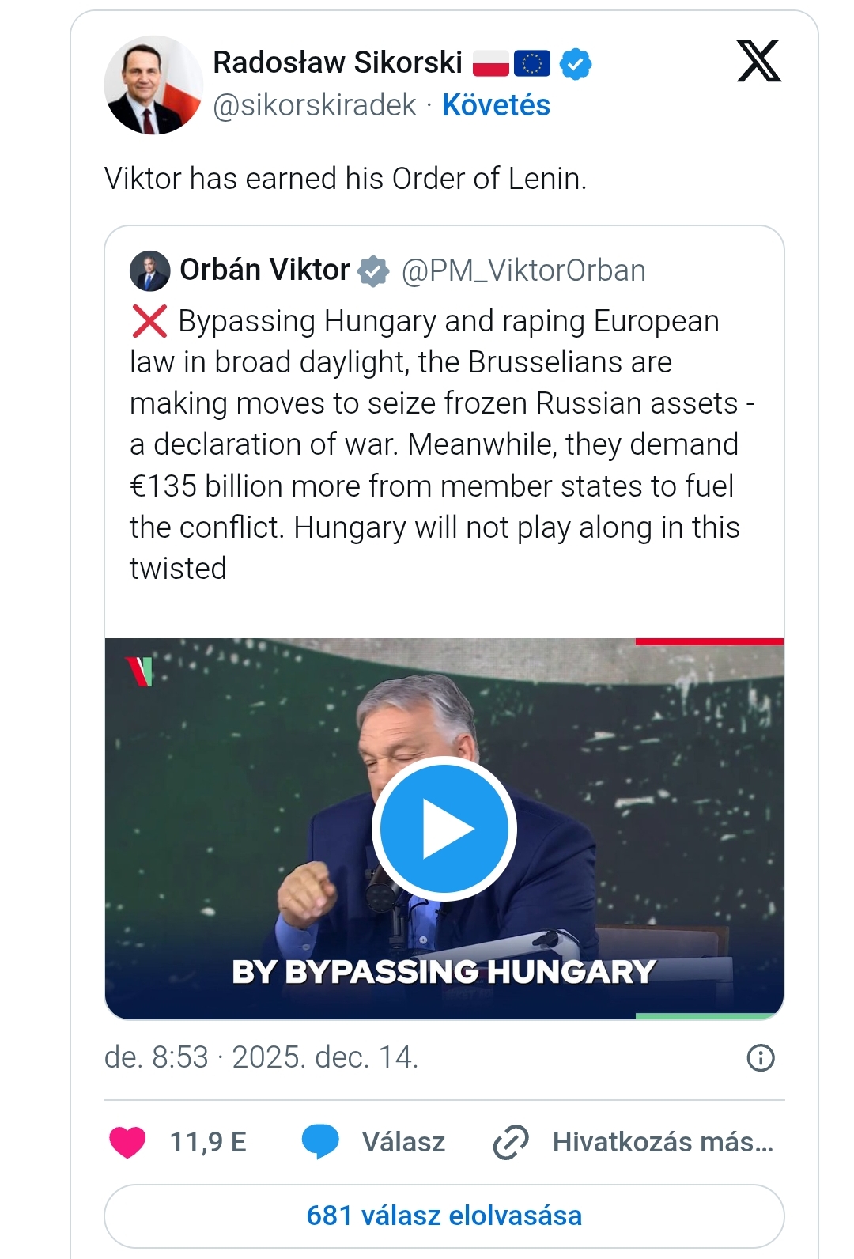
Task: Play the embedded video
Action: tap(444, 829)
